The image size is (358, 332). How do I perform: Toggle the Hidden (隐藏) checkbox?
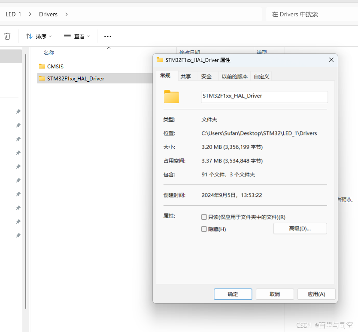[x=204, y=229]
